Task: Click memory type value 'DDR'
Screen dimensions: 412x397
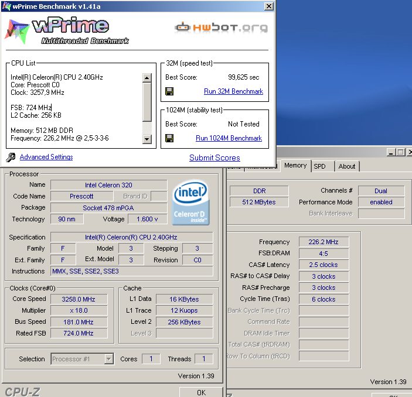Action: (259, 191)
